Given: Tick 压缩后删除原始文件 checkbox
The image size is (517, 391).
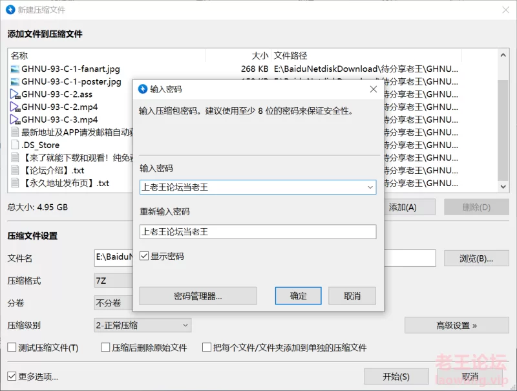Looking at the screenshot, I should pyautogui.click(x=105, y=347).
